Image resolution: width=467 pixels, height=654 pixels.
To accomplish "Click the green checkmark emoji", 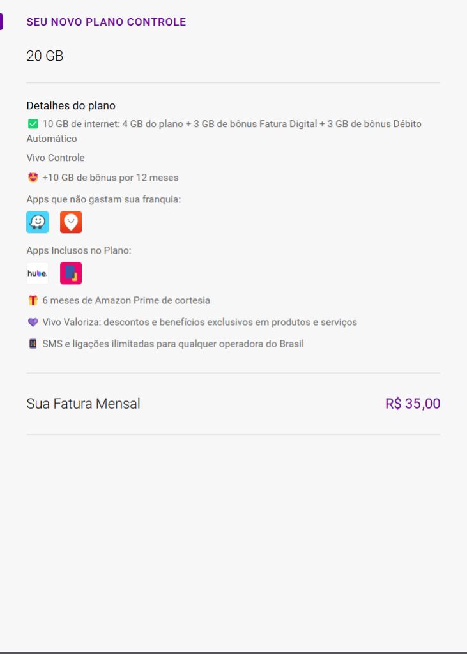I will [33, 124].
